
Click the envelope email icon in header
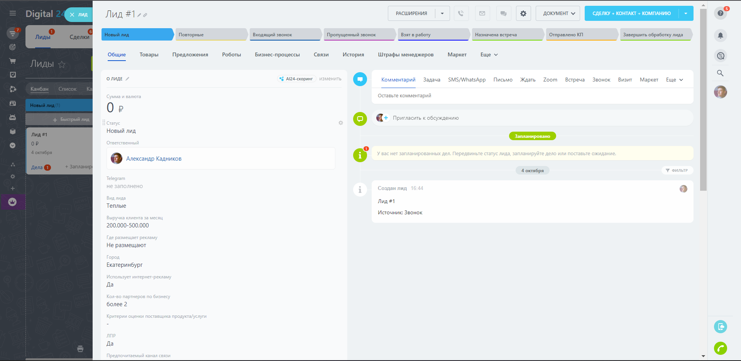482,14
